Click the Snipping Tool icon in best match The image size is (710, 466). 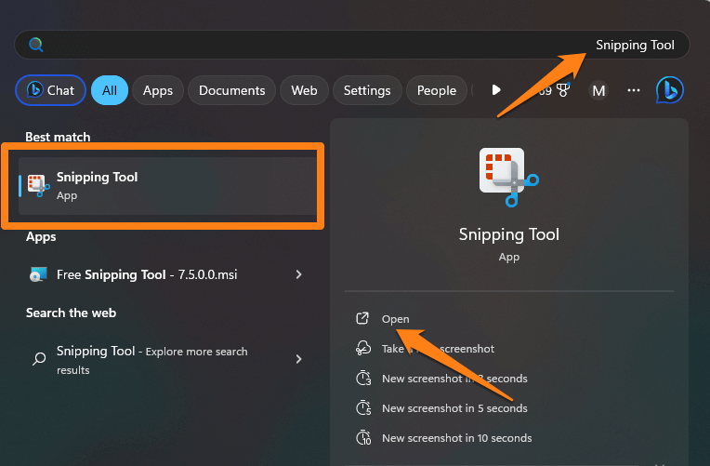[38, 185]
